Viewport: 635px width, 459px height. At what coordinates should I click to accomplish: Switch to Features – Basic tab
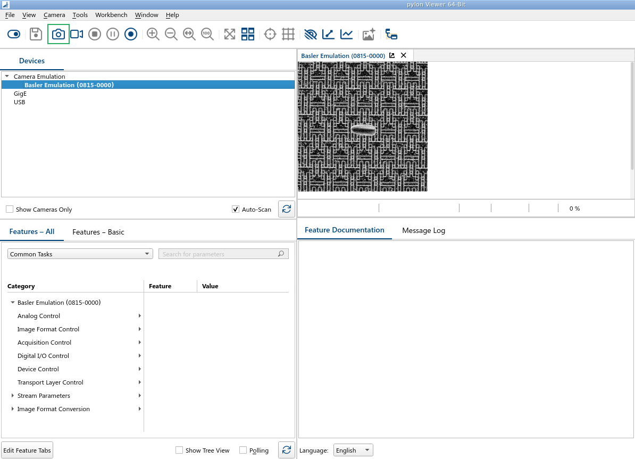[98, 232]
